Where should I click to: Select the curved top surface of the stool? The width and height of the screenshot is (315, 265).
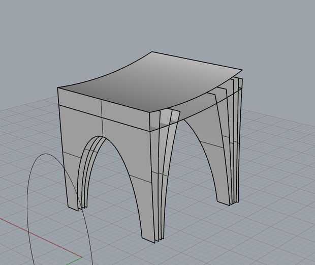click(151, 83)
